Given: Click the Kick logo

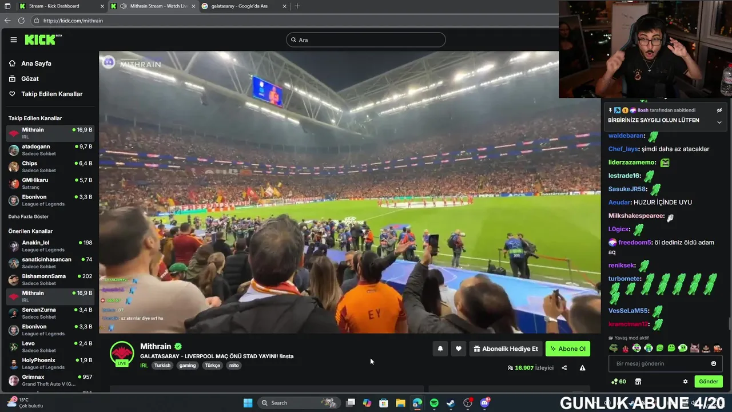Looking at the screenshot, I should tap(43, 39).
